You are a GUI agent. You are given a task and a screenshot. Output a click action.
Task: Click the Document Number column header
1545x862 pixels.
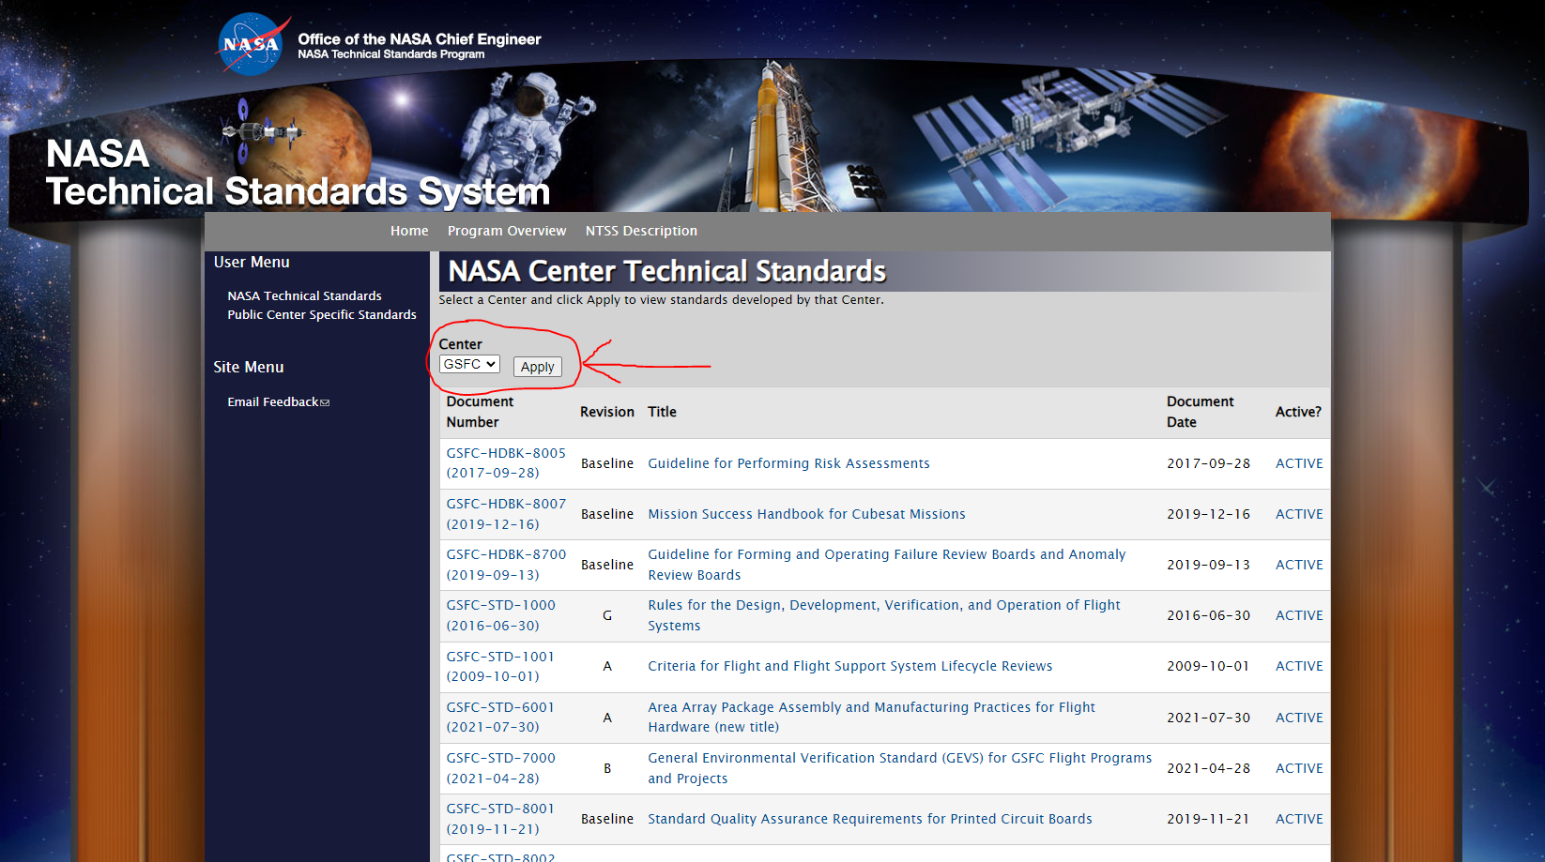tap(480, 411)
